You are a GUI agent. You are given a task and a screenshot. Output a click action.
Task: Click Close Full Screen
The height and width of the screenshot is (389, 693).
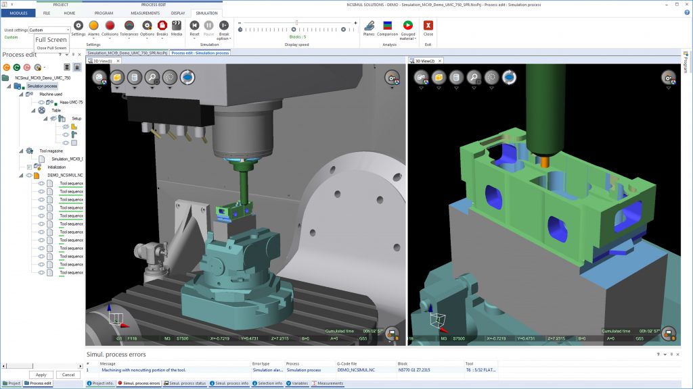[x=51, y=47]
